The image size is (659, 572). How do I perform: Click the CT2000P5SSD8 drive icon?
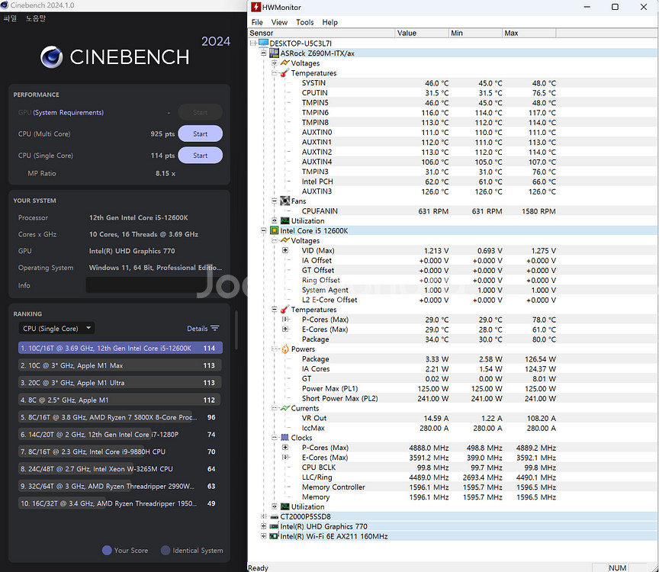click(274, 516)
